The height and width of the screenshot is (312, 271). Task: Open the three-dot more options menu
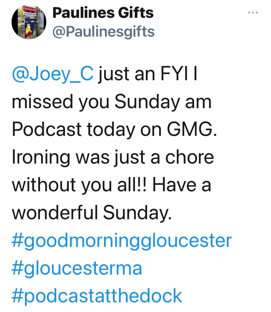[253, 12]
